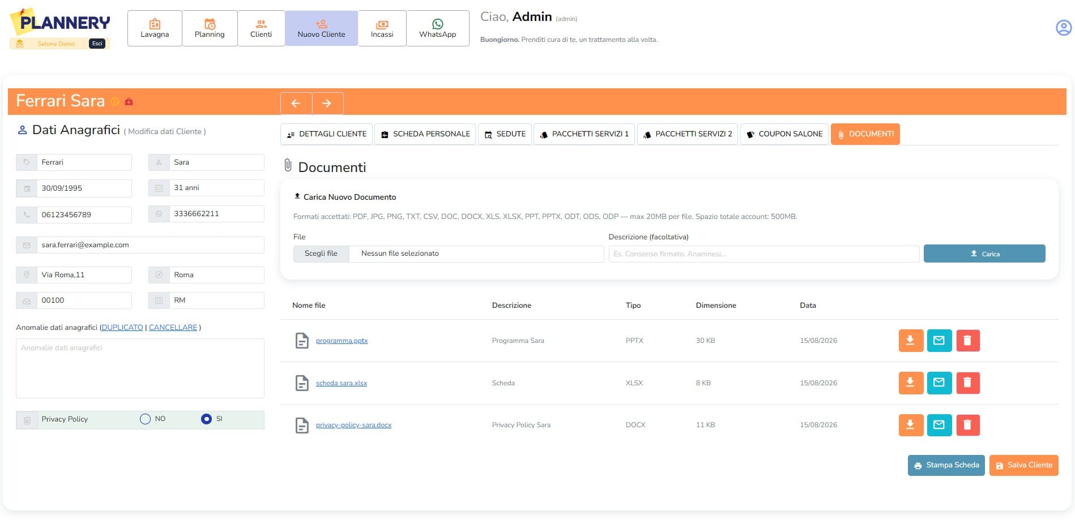
Task: Click Scegli file to choose a document
Action: pyautogui.click(x=321, y=253)
